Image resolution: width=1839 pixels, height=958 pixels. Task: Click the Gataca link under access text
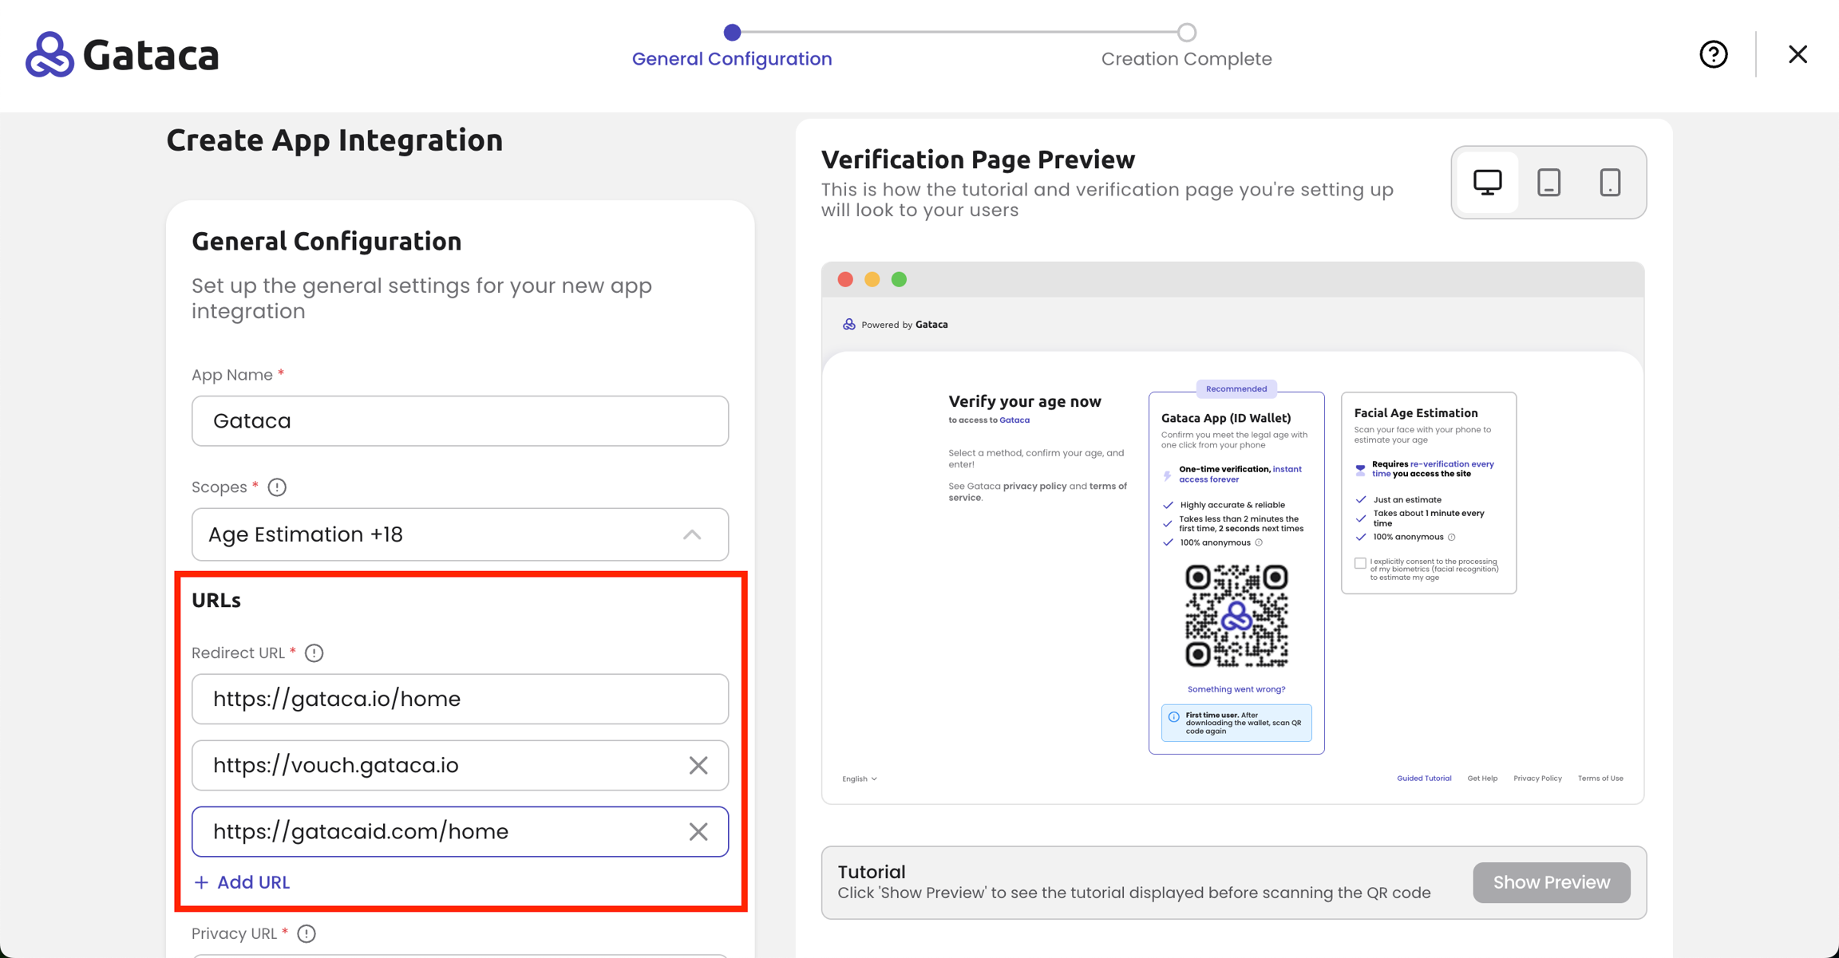pyautogui.click(x=1014, y=420)
